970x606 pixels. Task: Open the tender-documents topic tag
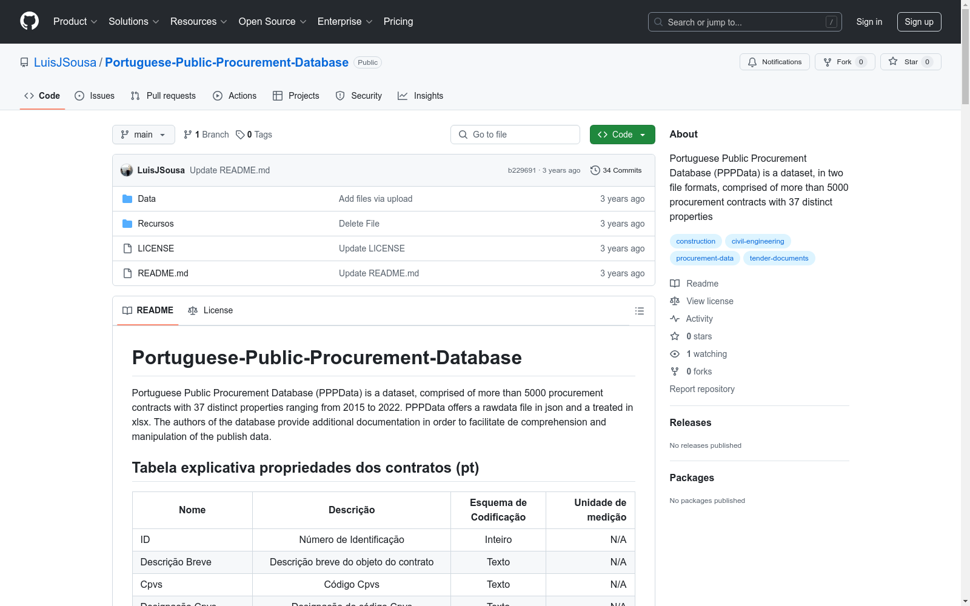click(x=779, y=258)
